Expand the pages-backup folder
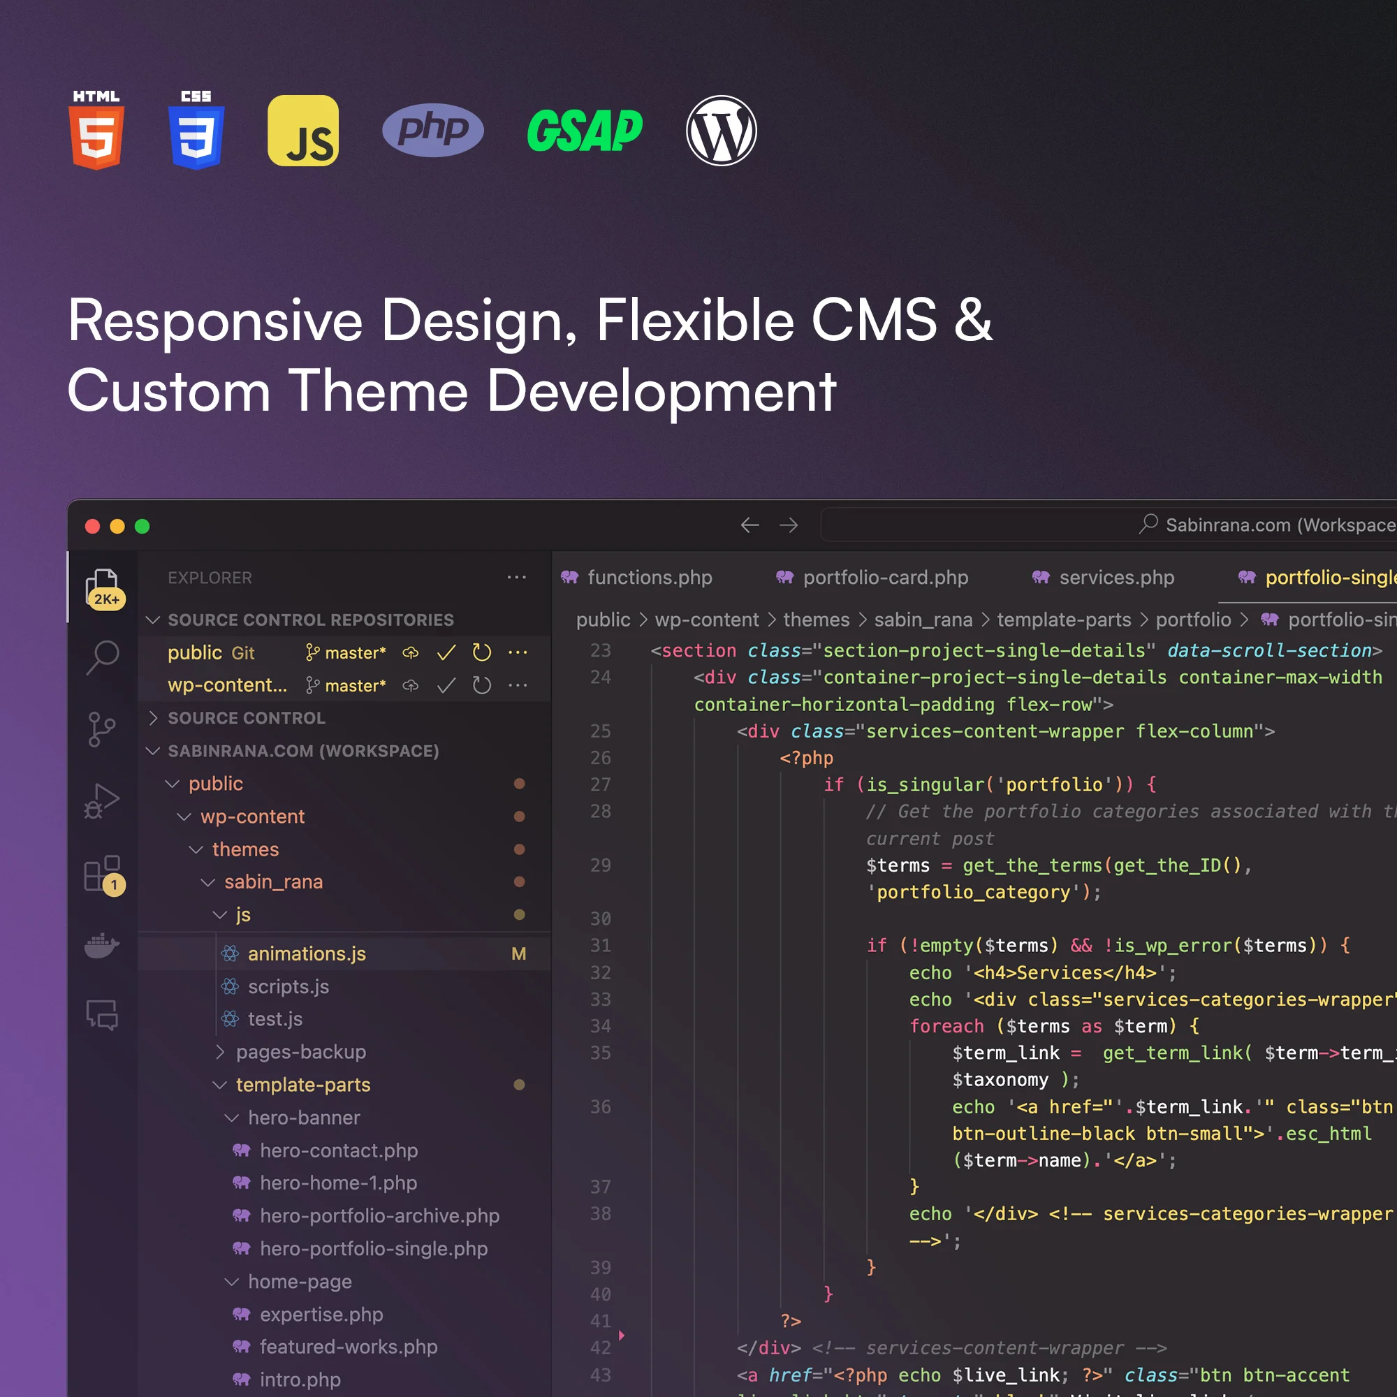The width and height of the screenshot is (1397, 1397). point(300,1051)
